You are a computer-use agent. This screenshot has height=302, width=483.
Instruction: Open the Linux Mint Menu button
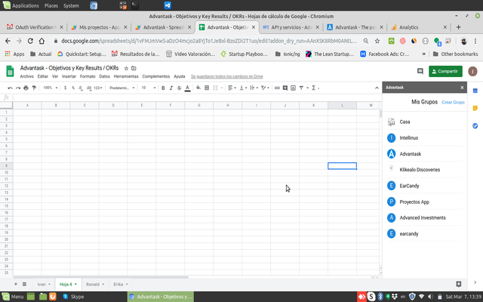[13, 297]
